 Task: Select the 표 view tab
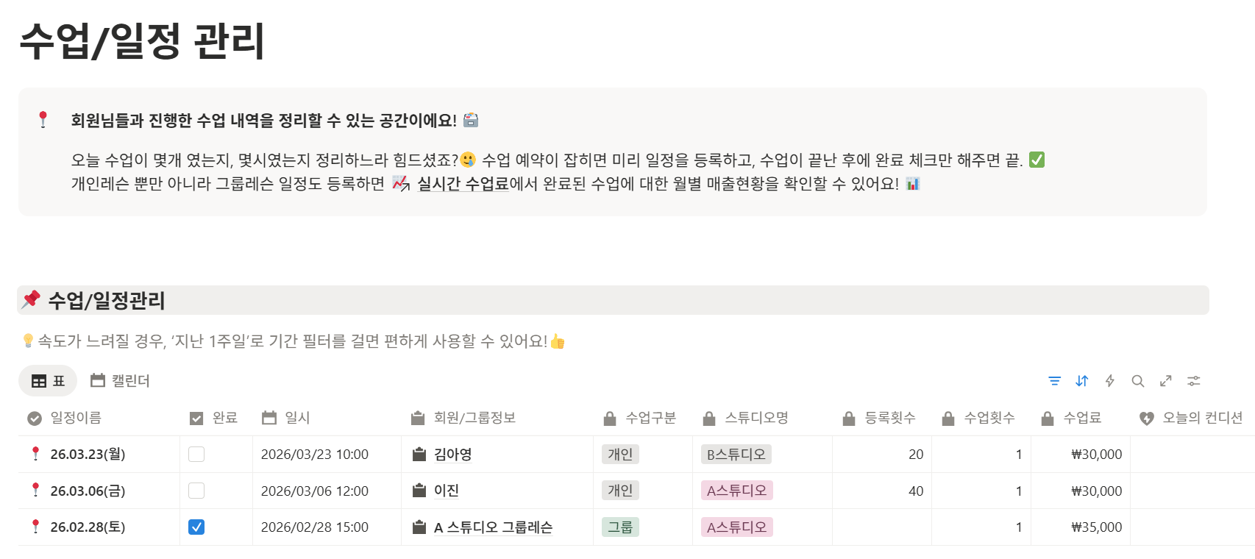click(x=47, y=380)
